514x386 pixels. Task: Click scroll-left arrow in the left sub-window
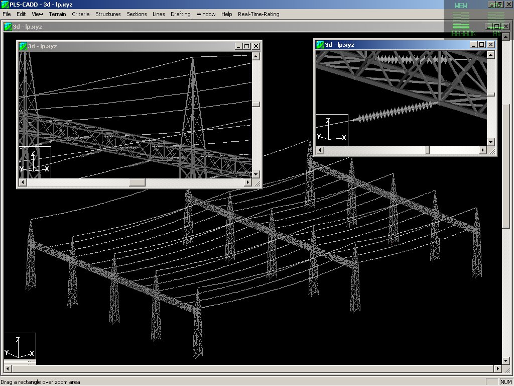point(23,182)
